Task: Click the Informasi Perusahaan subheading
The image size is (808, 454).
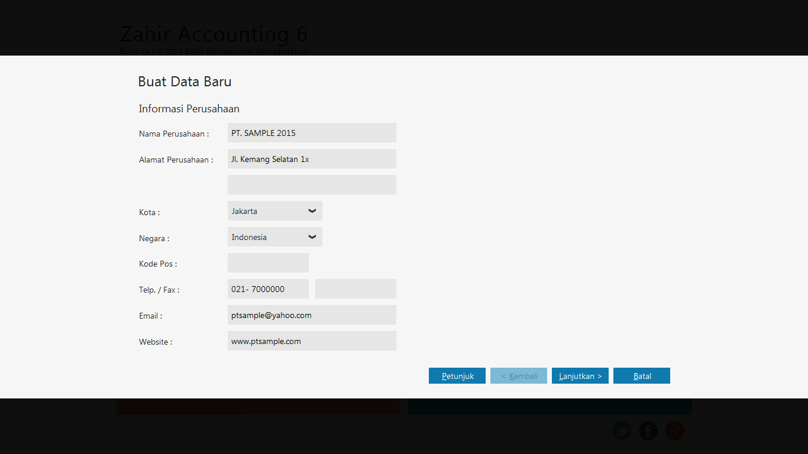Action: [x=189, y=109]
